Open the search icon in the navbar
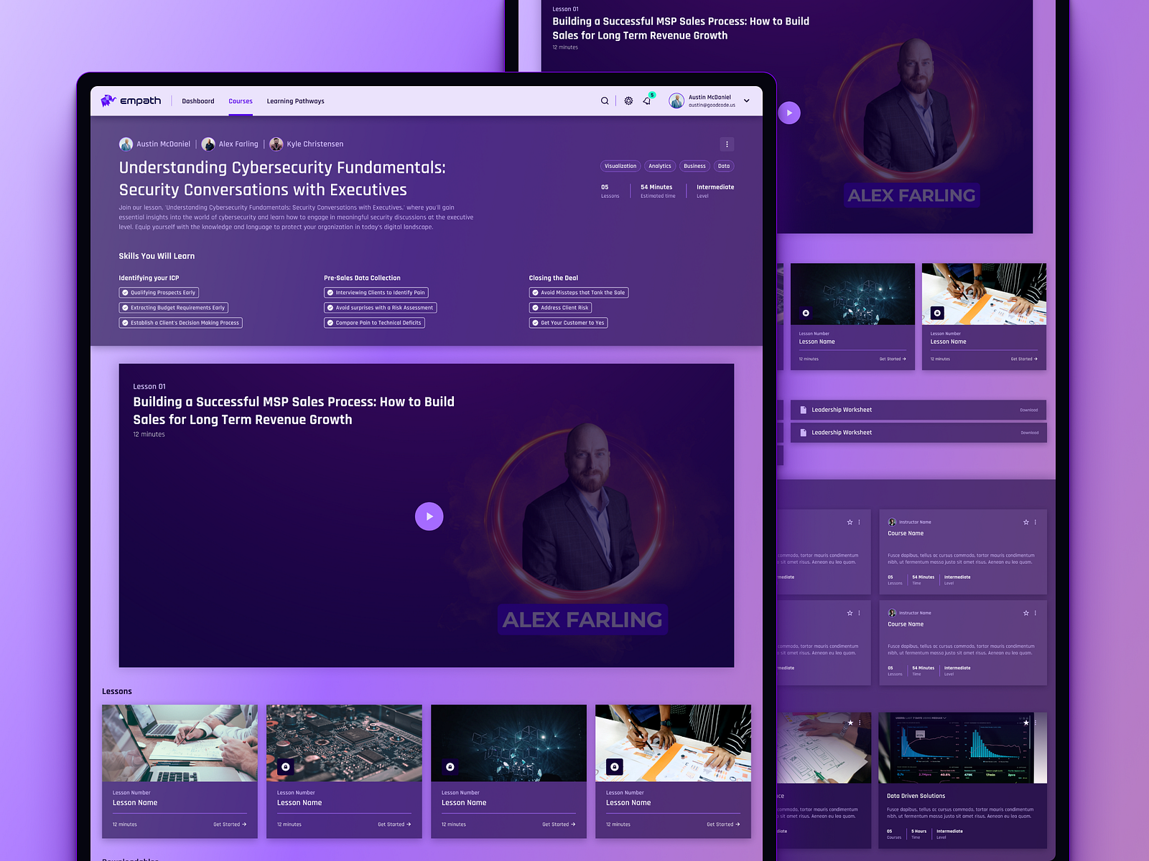1149x861 pixels. click(605, 101)
